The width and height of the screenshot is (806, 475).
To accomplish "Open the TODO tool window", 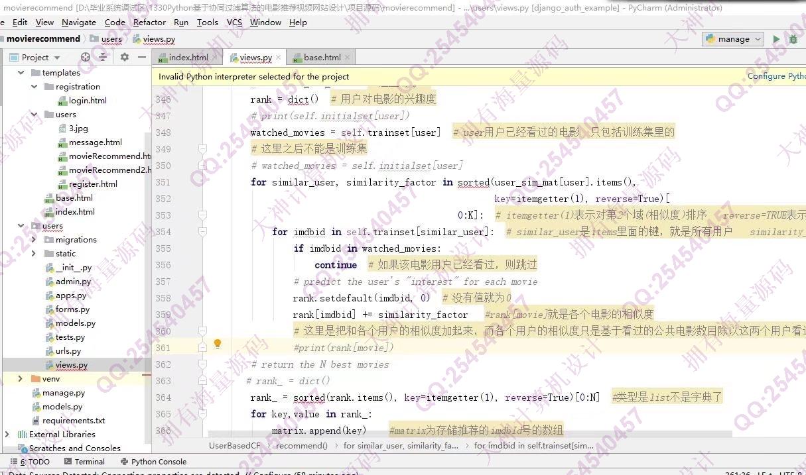I will pyautogui.click(x=30, y=462).
